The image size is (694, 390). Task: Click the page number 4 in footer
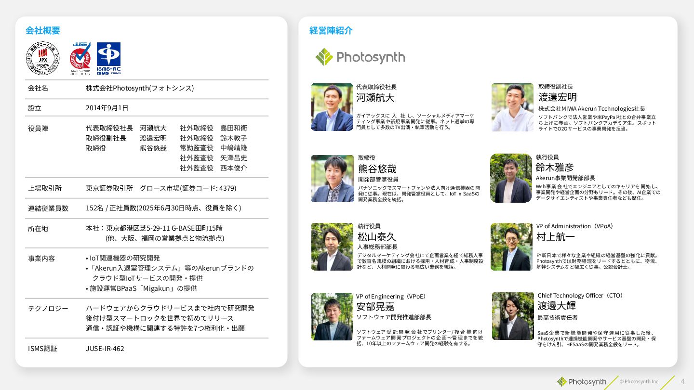pyautogui.click(x=682, y=381)
